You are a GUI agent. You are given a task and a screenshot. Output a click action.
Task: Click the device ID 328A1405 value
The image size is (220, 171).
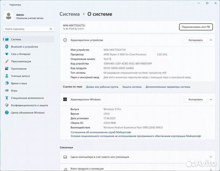[128, 64]
